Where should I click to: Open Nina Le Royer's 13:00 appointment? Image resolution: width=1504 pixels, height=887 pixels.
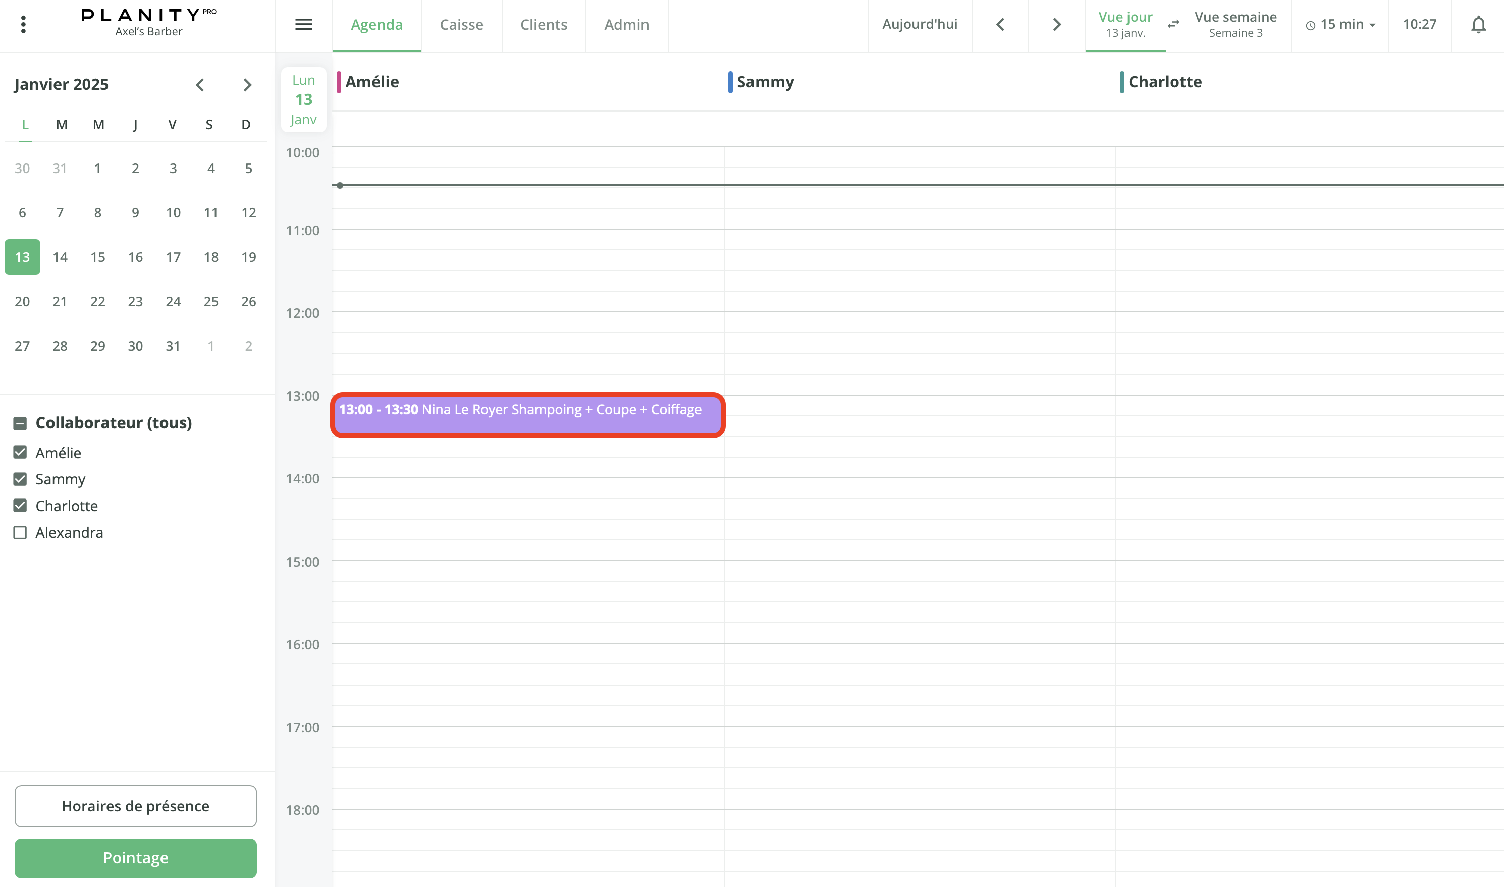(x=527, y=415)
